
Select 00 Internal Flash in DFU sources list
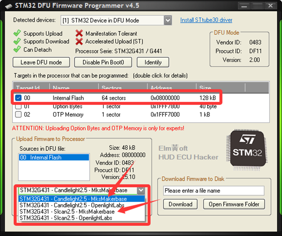pyautogui.click(x=54, y=157)
